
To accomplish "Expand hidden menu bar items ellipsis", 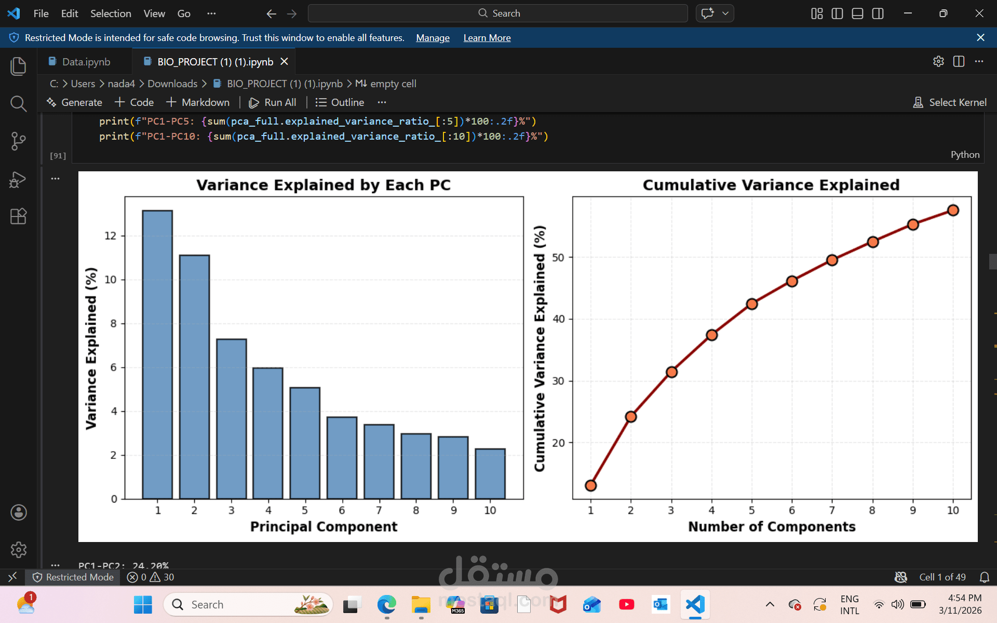I will pyautogui.click(x=211, y=13).
